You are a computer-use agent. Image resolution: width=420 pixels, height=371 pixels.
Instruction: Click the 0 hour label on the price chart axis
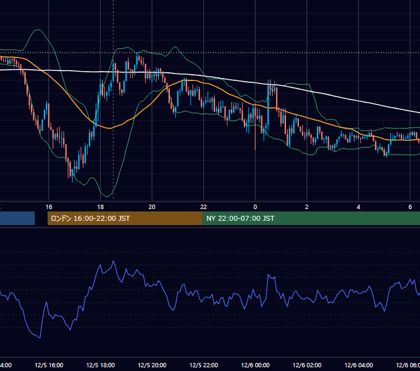[255, 207]
